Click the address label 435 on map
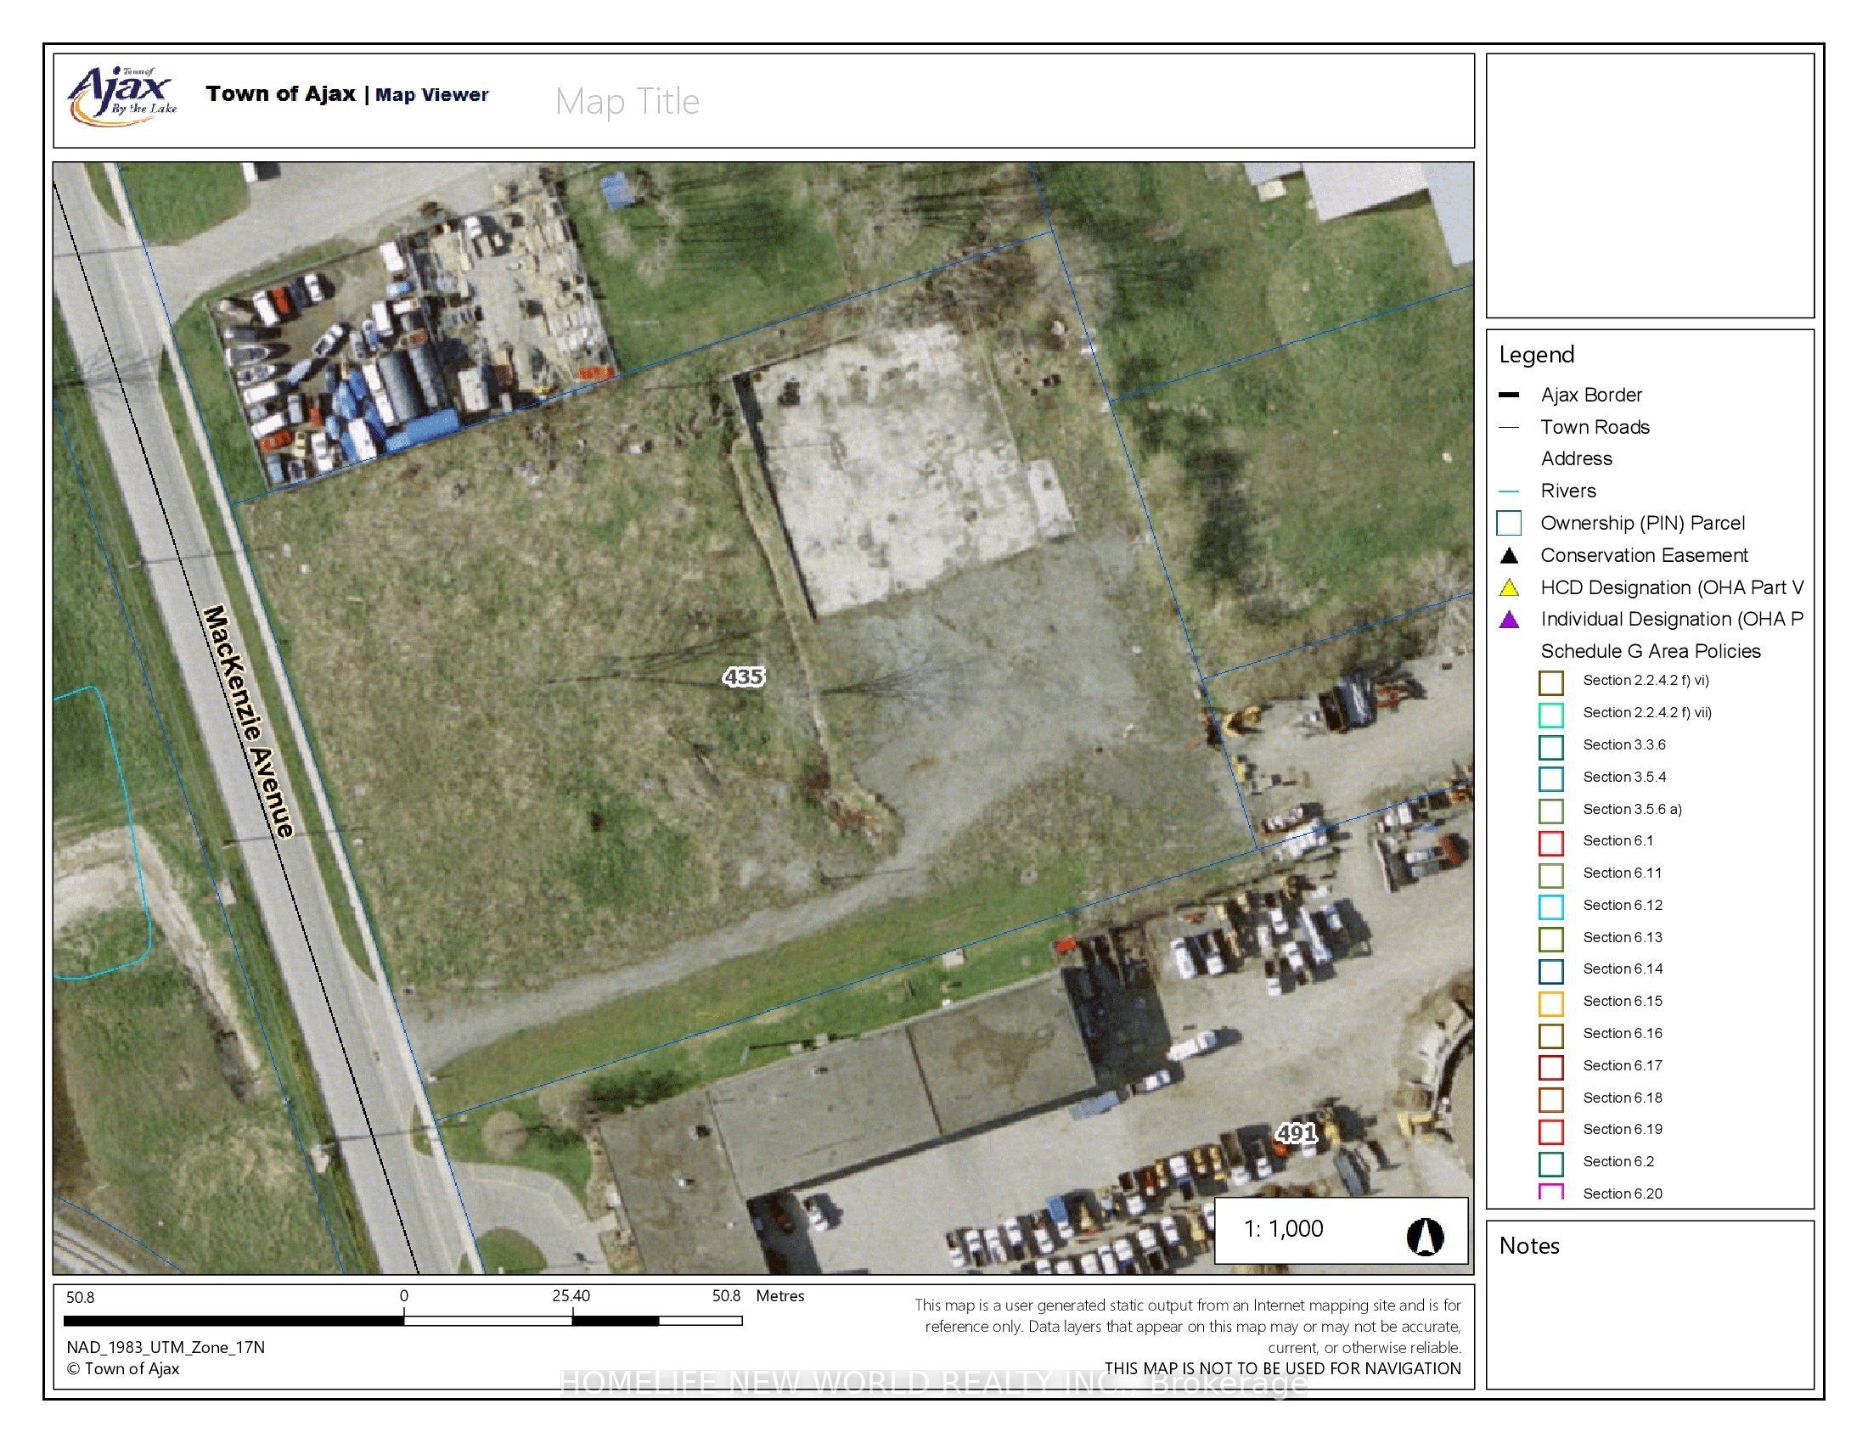 coord(743,677)
